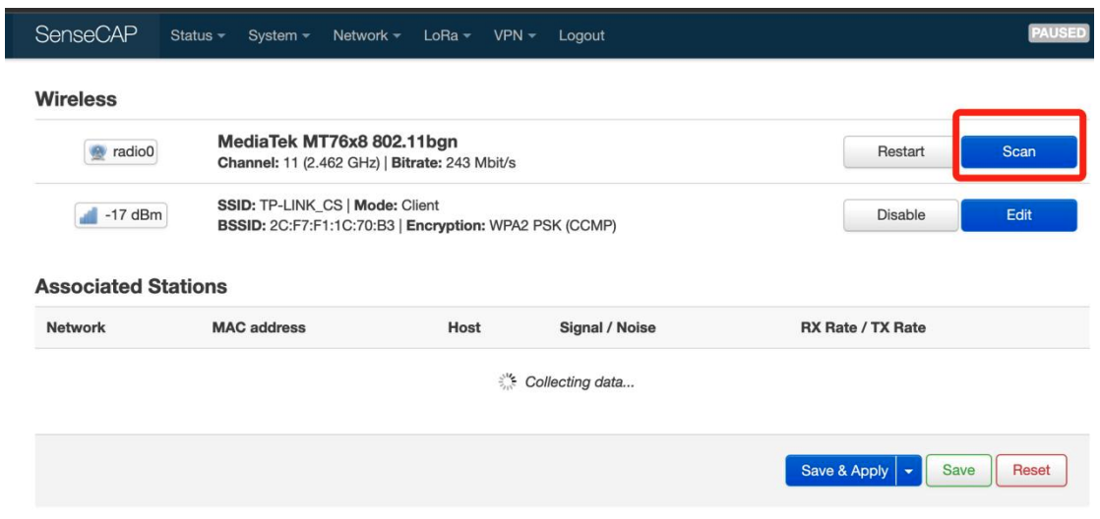Click the -17 dBm signal strength badge
This screenshot has width=1100, height=519.
(x=121, y=215)
